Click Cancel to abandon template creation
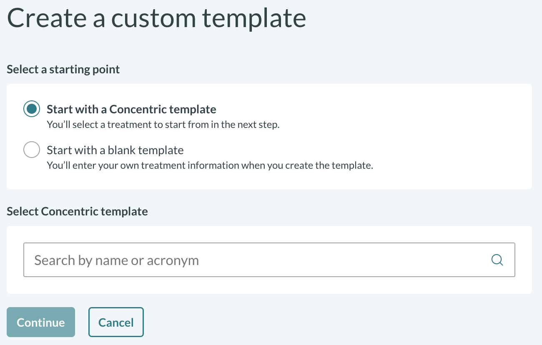Viewport: 542px width, 345px height. [x=116, y=322]
